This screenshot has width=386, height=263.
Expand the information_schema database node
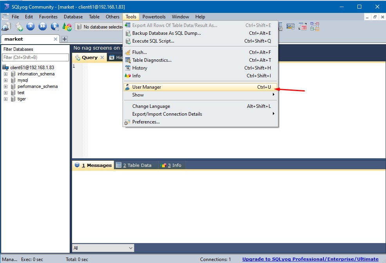click(6, 74)
